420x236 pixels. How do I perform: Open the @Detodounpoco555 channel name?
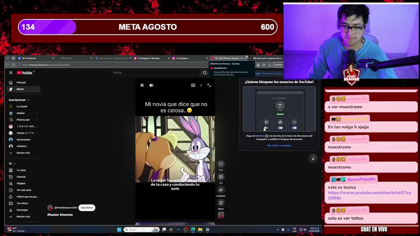66,207
